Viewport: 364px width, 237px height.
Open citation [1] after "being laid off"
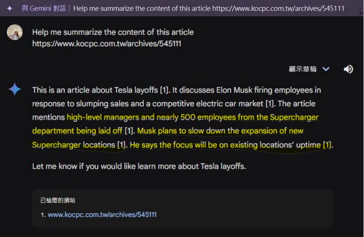coord(130,131)
